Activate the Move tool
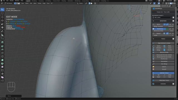 tap(3, 17)
